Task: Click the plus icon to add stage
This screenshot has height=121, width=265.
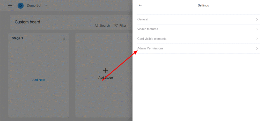Action: coord(106,70)
